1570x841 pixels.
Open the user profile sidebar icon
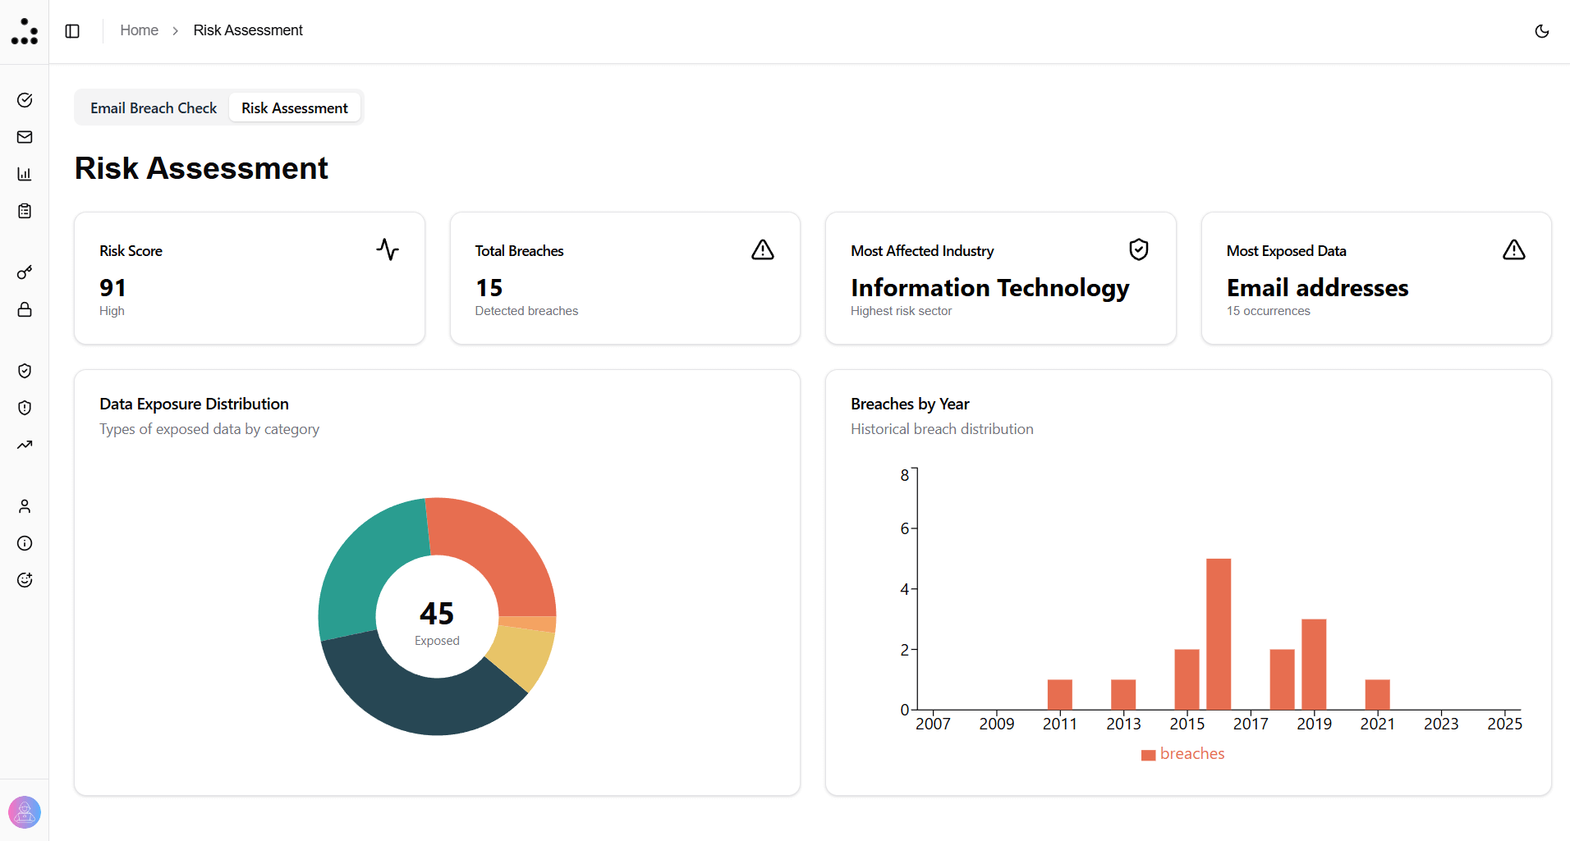25,506
